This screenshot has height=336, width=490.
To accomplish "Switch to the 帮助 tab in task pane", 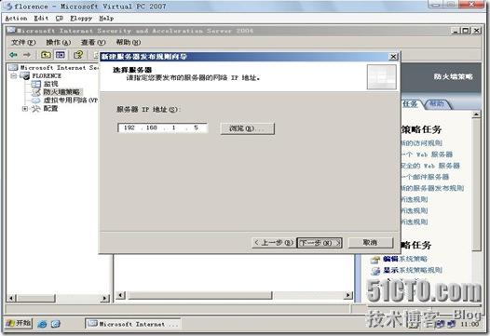I will click(437, 104).
